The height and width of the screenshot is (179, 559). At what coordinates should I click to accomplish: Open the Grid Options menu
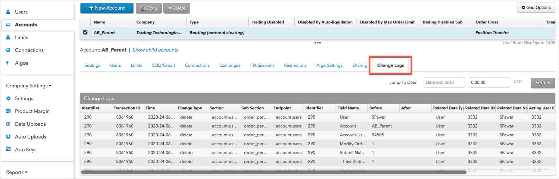point(536,7)
